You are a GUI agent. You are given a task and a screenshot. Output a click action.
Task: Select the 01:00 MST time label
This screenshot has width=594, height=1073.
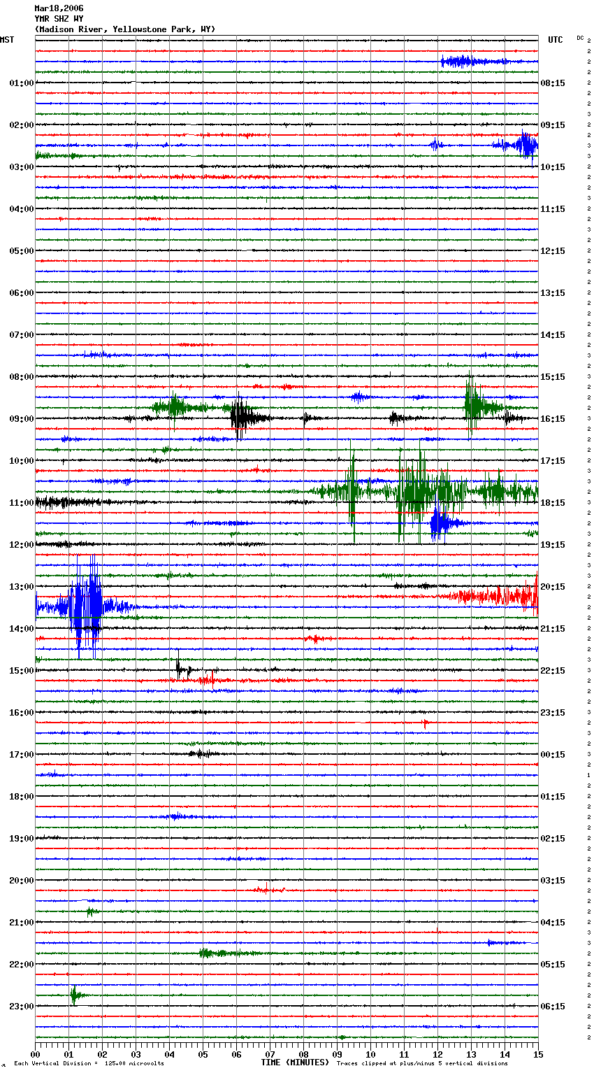(22, 83)
